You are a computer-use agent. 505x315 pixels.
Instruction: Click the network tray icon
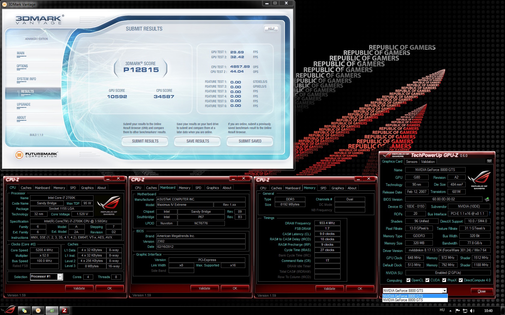[x=465, y=311]
